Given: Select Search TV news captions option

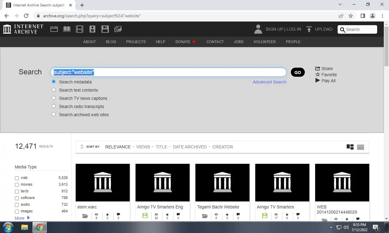Looking at the screenshot, I should pos(54,98).
